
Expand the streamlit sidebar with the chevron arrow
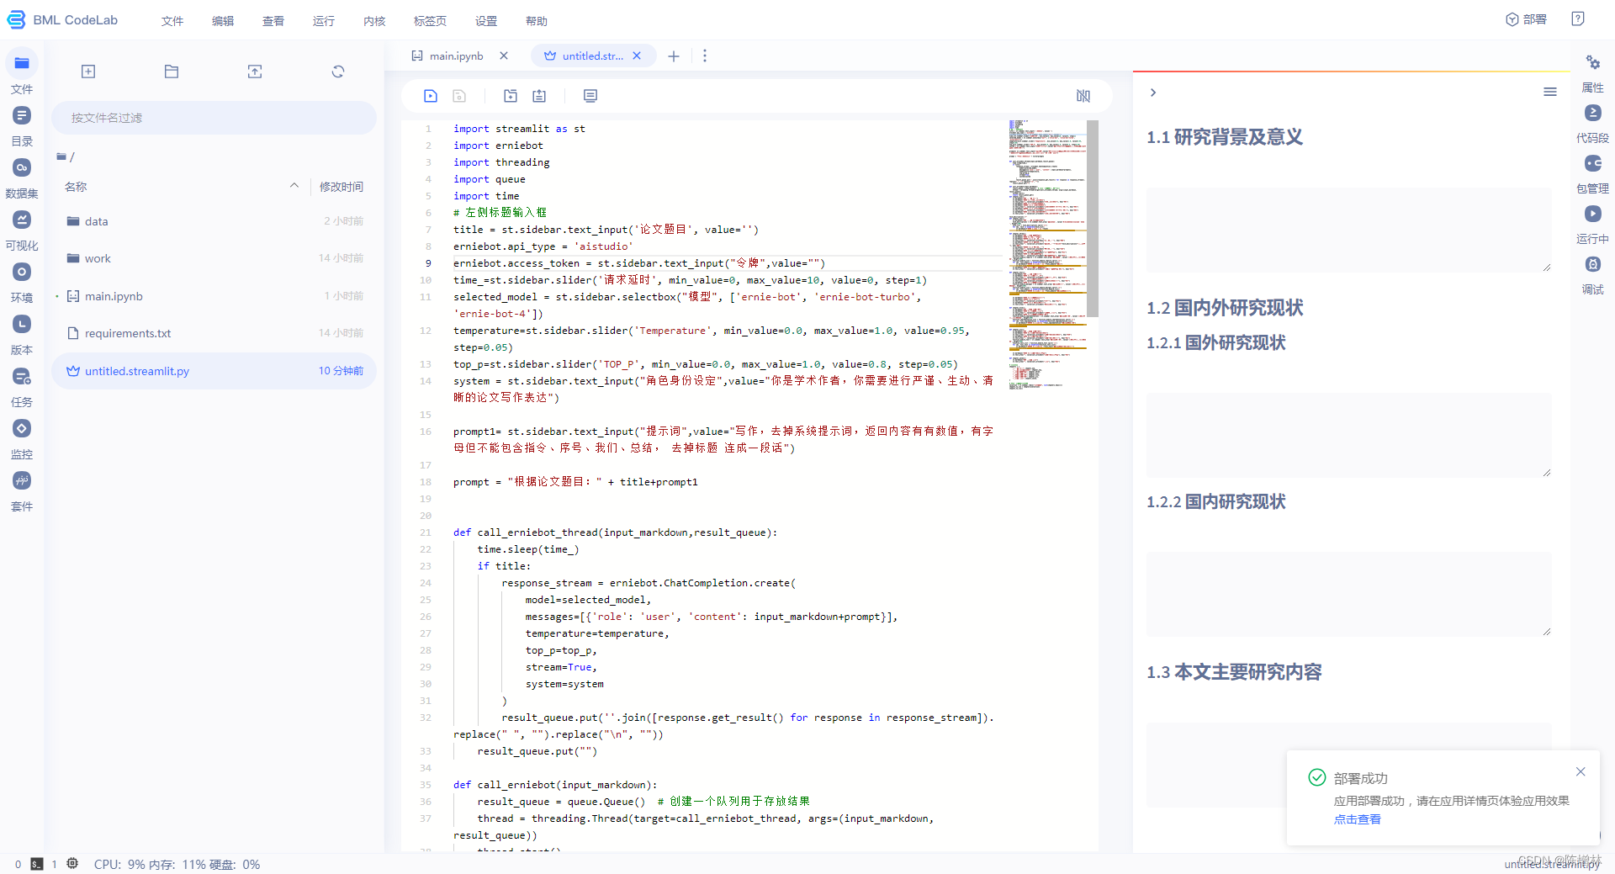click(1153, 93)
